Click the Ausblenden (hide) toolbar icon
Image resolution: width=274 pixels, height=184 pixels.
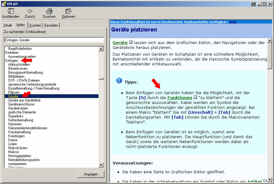pos(11,11)
